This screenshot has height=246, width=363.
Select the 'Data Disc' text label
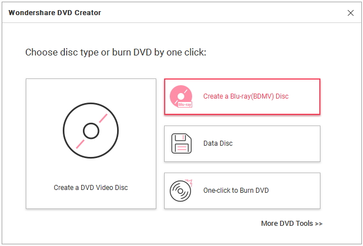[x=218, y=143]
